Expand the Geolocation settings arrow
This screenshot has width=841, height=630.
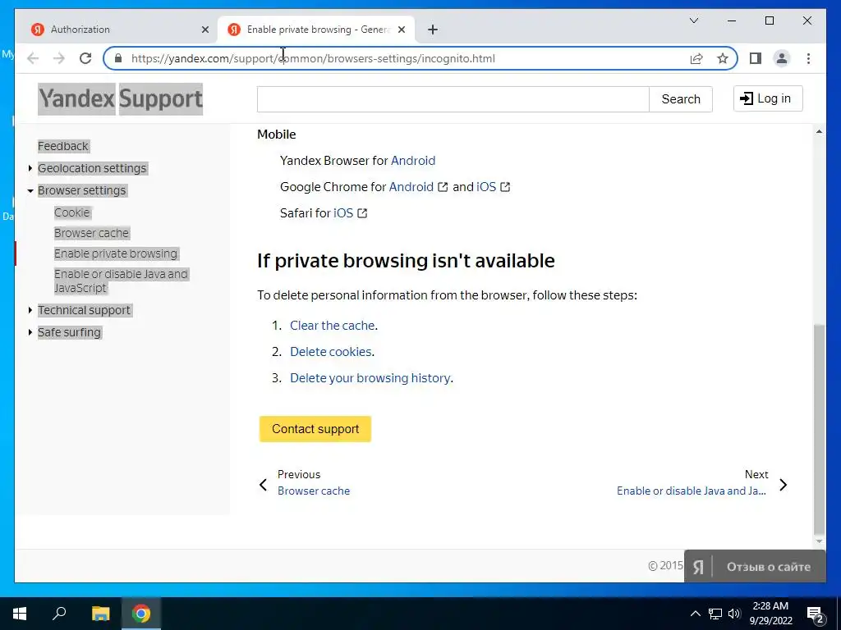(30, 168)
